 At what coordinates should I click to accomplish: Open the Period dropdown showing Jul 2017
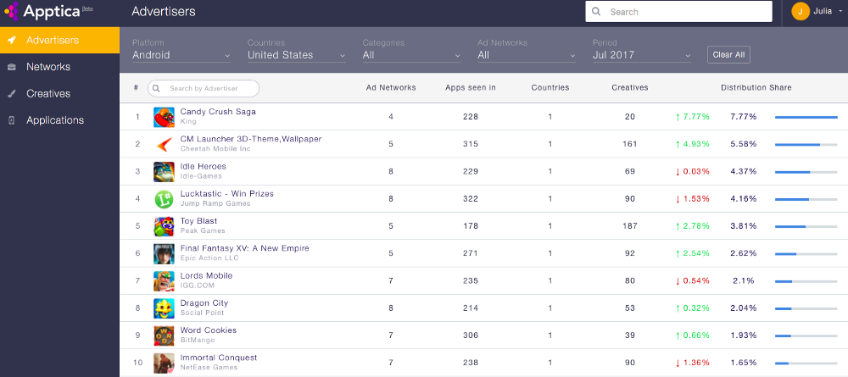point(642,55)
